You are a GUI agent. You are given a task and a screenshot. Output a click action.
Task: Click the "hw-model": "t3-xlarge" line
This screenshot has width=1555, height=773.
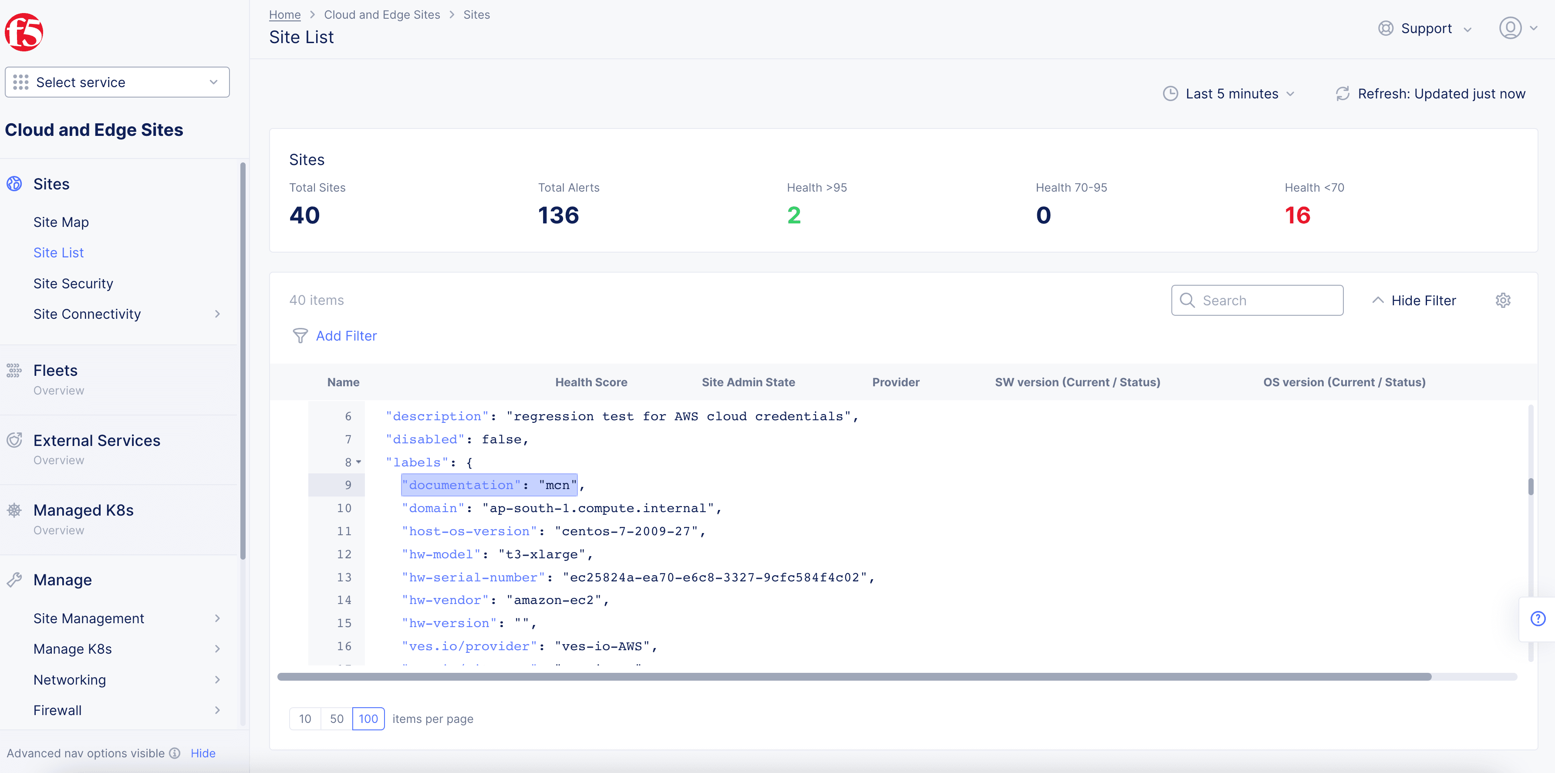point(497,554)
